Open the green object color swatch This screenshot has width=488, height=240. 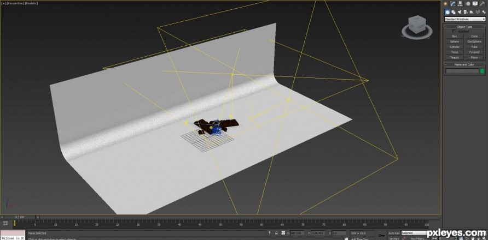click(x=482, y=71)
